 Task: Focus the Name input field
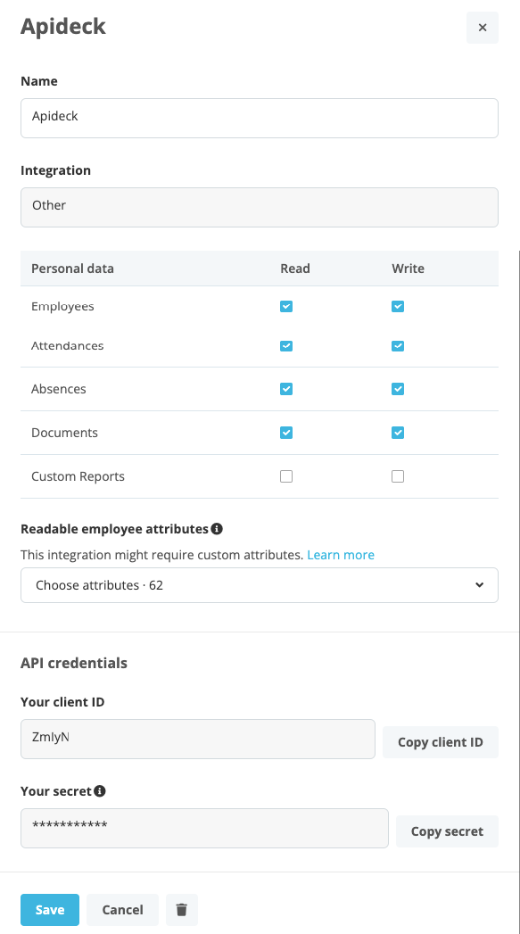coord(259,118)
